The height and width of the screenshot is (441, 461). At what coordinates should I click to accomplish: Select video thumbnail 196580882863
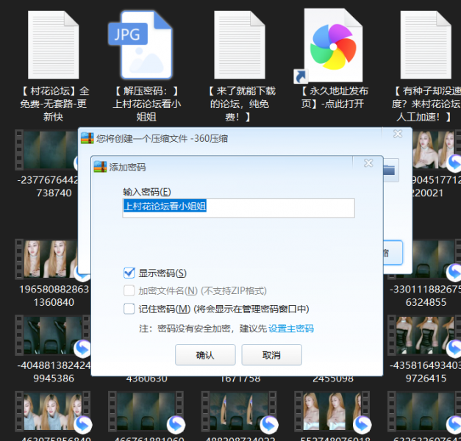pyautogui.click(x=50, y=259)
